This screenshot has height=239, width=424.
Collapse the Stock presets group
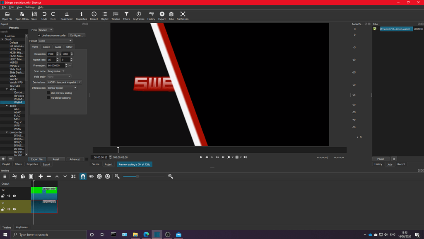(2, 39)
